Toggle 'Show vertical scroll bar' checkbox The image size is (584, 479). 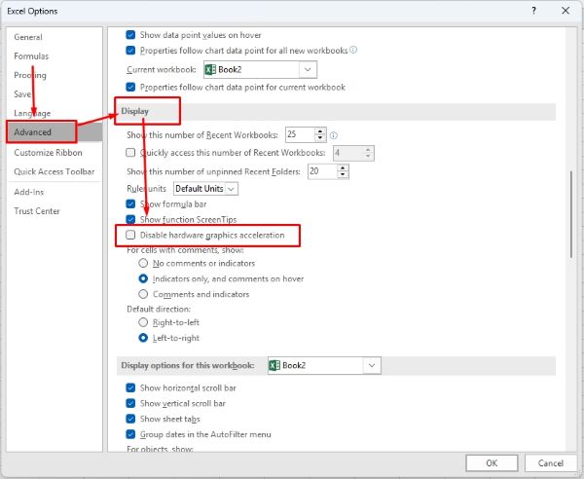click(130, 403)
